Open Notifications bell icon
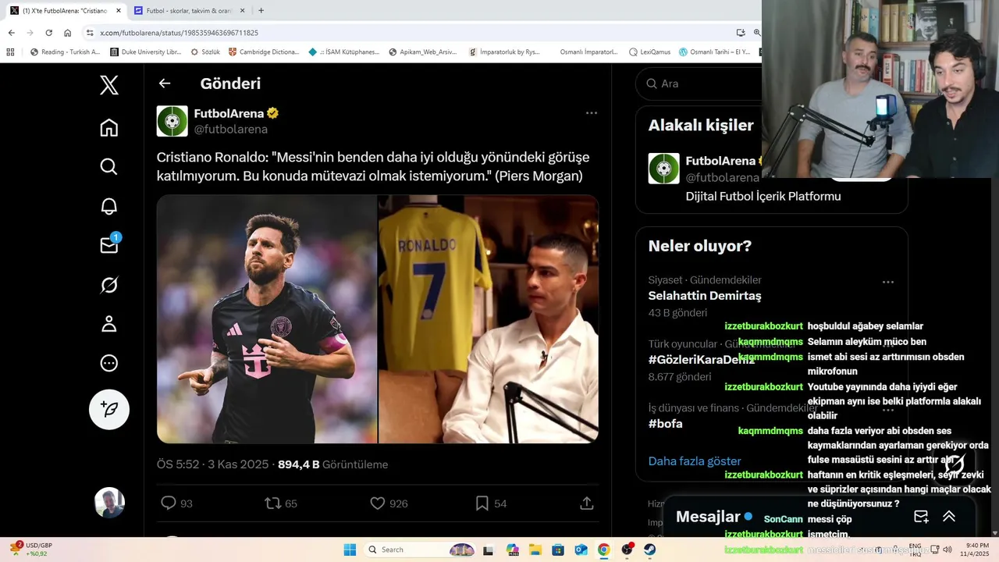 [x=109, y=206]
